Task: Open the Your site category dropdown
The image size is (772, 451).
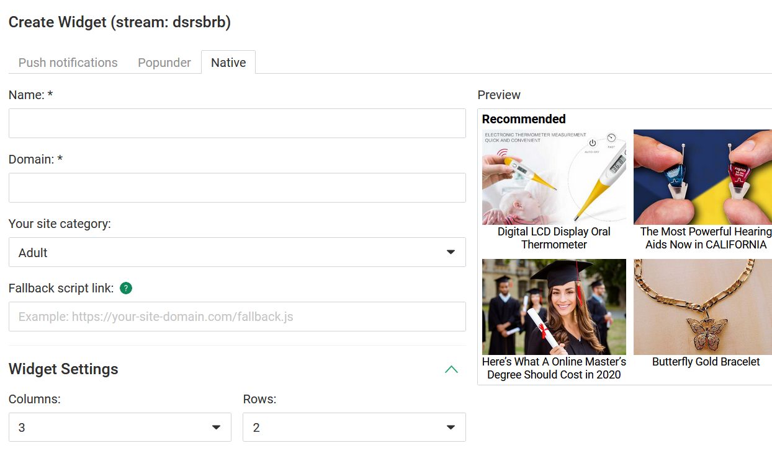Action: 237,252
